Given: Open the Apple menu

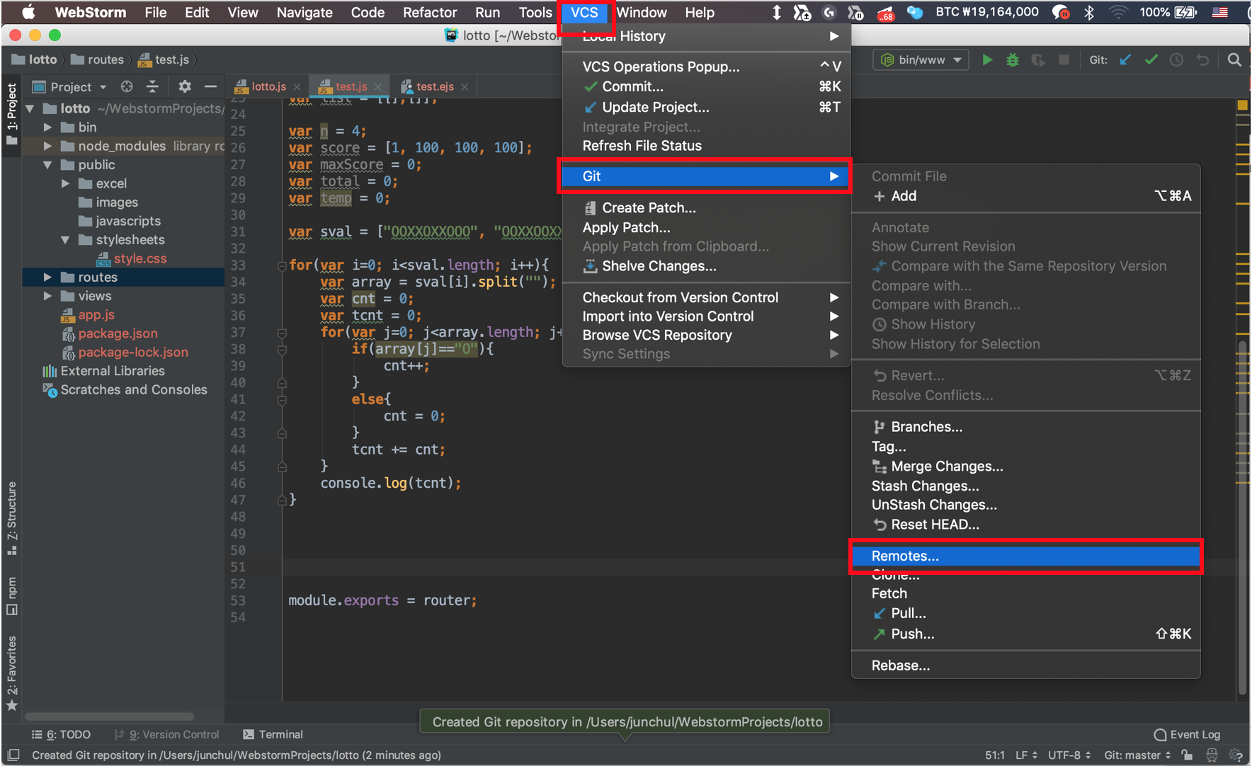Looking at the screenshot, I should [x=28, y=12].
